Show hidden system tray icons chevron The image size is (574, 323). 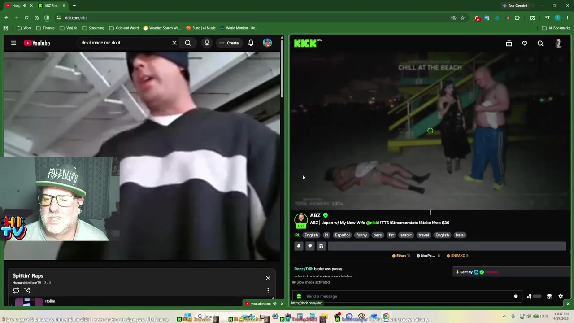504,316
